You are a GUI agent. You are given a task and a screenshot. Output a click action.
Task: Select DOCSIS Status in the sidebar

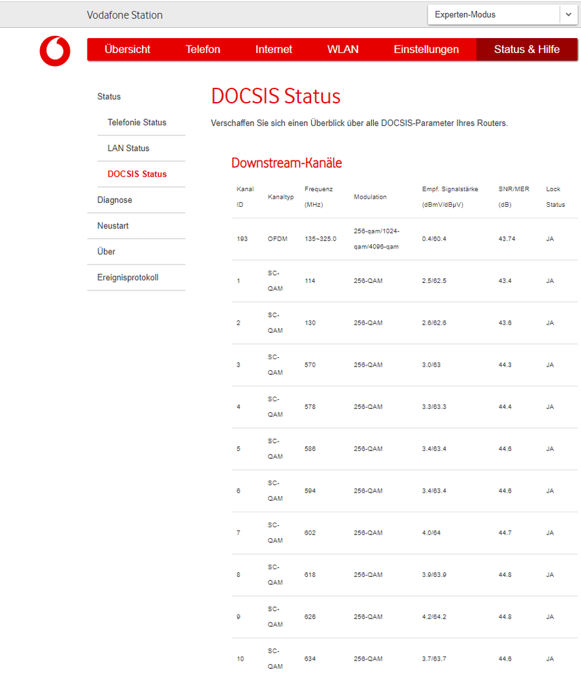pos(139,174)
